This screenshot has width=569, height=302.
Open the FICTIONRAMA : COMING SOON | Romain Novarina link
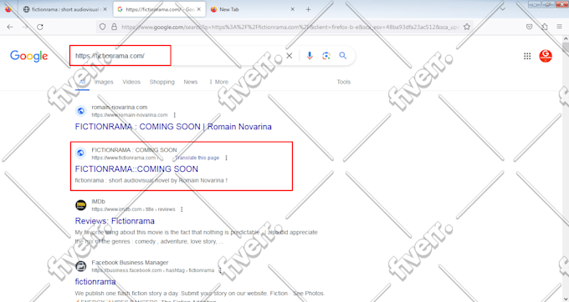tap(173, 127)
